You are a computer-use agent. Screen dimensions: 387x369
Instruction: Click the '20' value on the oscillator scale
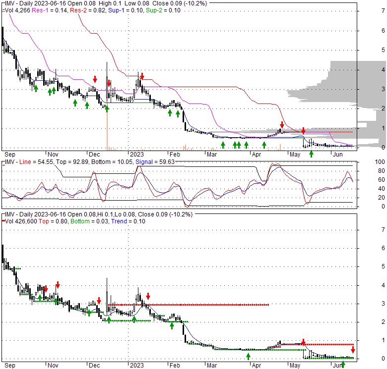point(382,198)
